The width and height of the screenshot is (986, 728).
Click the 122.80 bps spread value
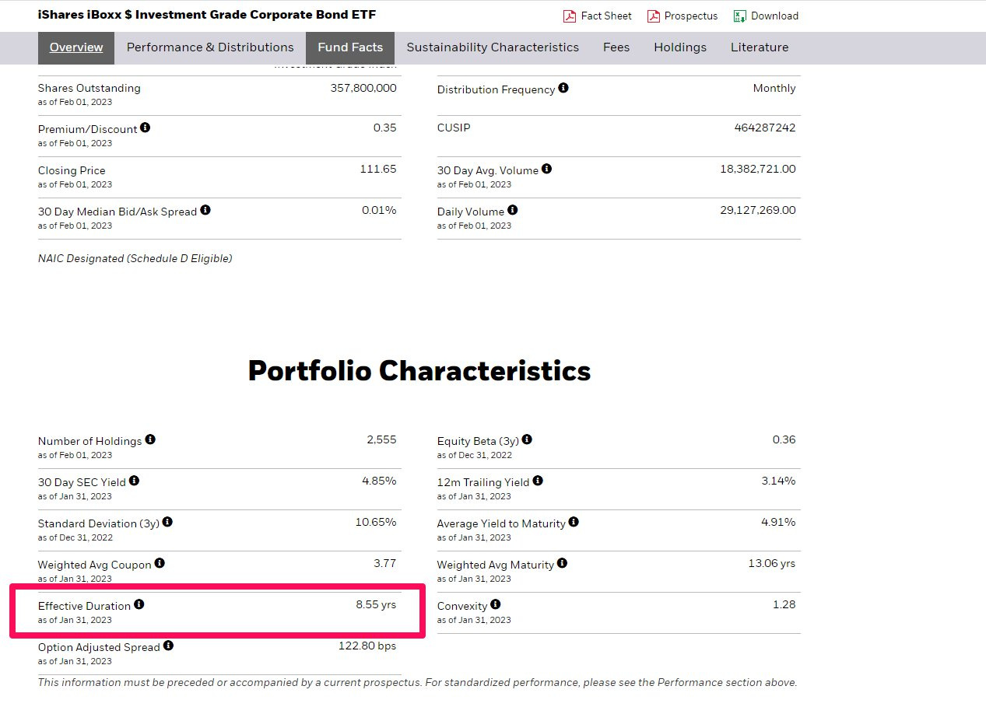tap(367, 646)
